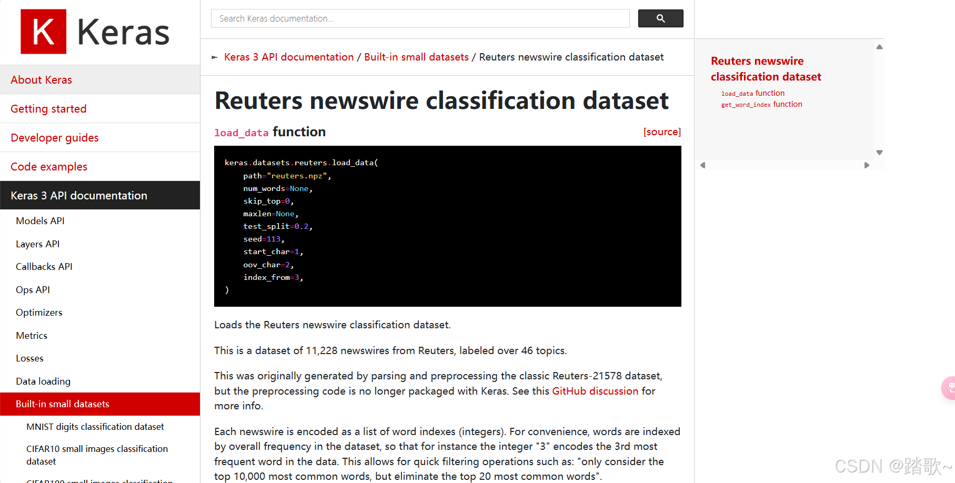Open the CIFAR10 small images classification dataset page
The image size is (955, 483).
pyautogui.click(x=97, y=455)
